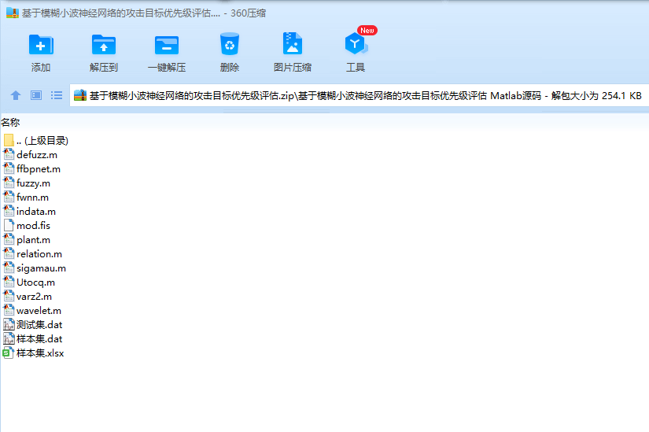649x432 pixels.
Task: Click the MATLAB file icon beside sigamau.m
Action: 9,268
